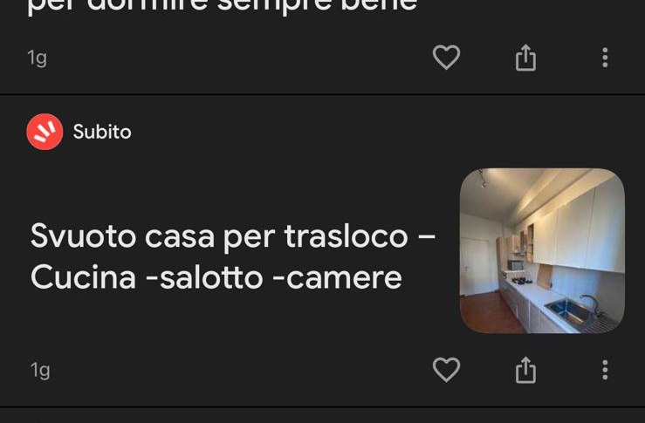The width and height of the screenshot is (645, 423).
Task: Tap the 1g timestamp under the Subito article
Action: (40, 370)
